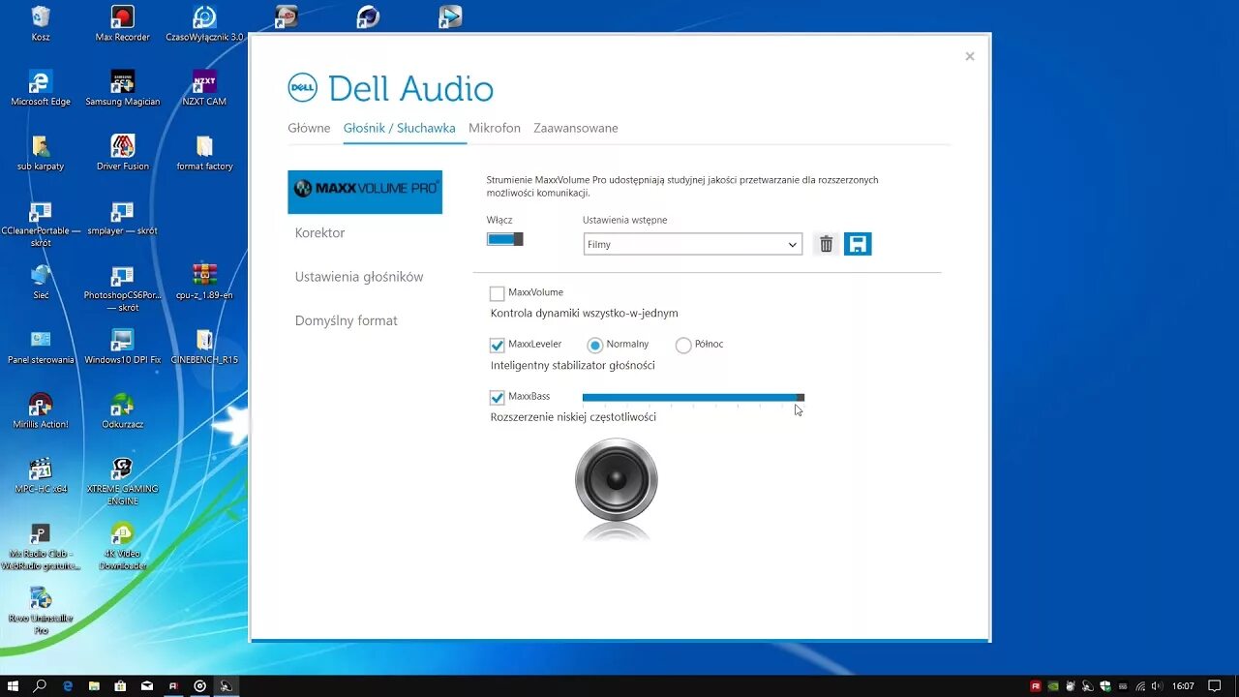
Task: Open the Mail app from the taskbar
Action: [147, 685]
